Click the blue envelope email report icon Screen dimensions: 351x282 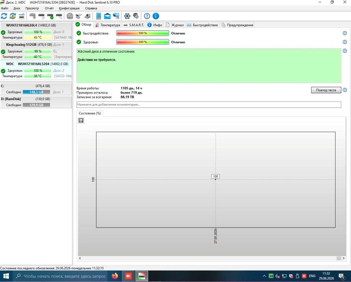click(107, 16)
